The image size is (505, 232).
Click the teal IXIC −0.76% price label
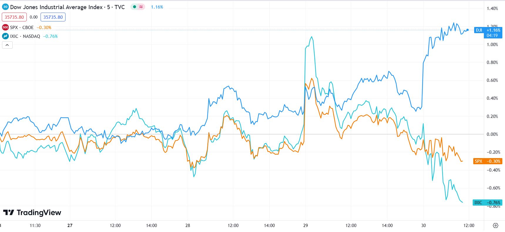487,202
